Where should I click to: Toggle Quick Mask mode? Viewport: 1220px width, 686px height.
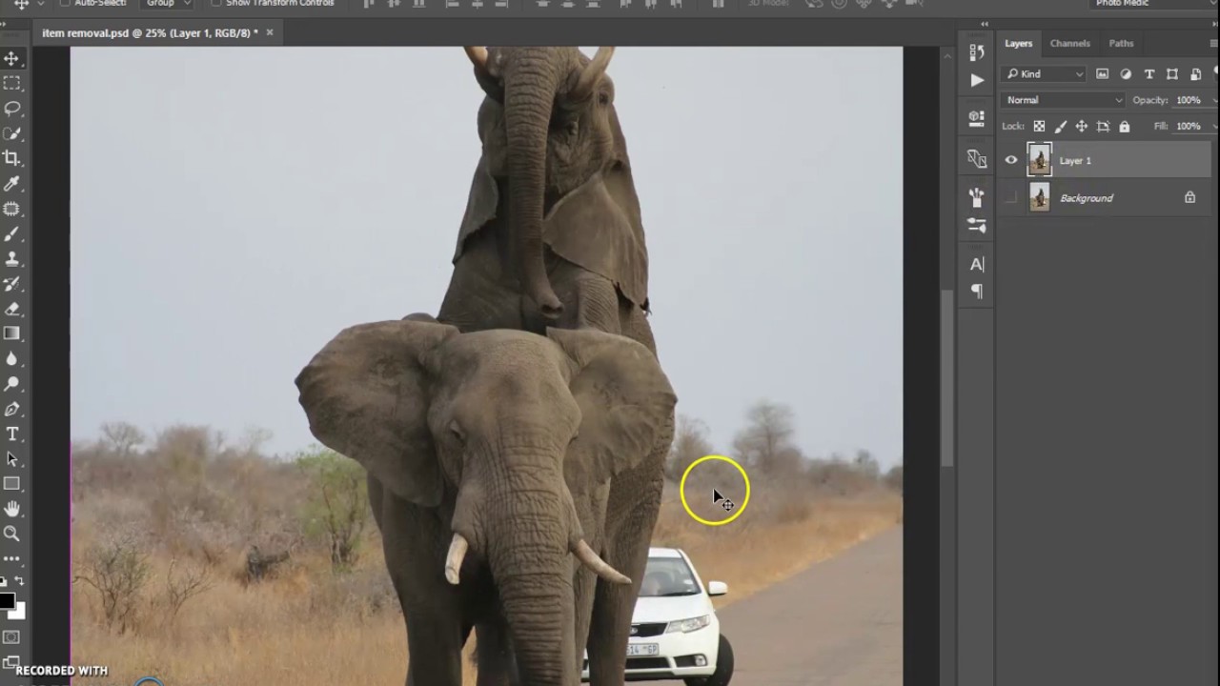pyautogui.click(x=12, y=636)
